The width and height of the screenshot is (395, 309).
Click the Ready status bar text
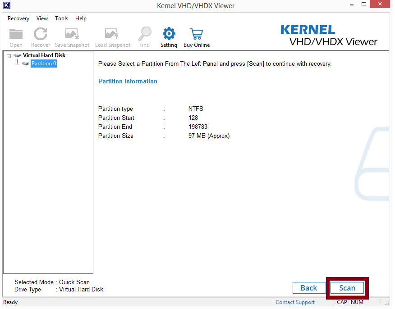click(10, 302)
